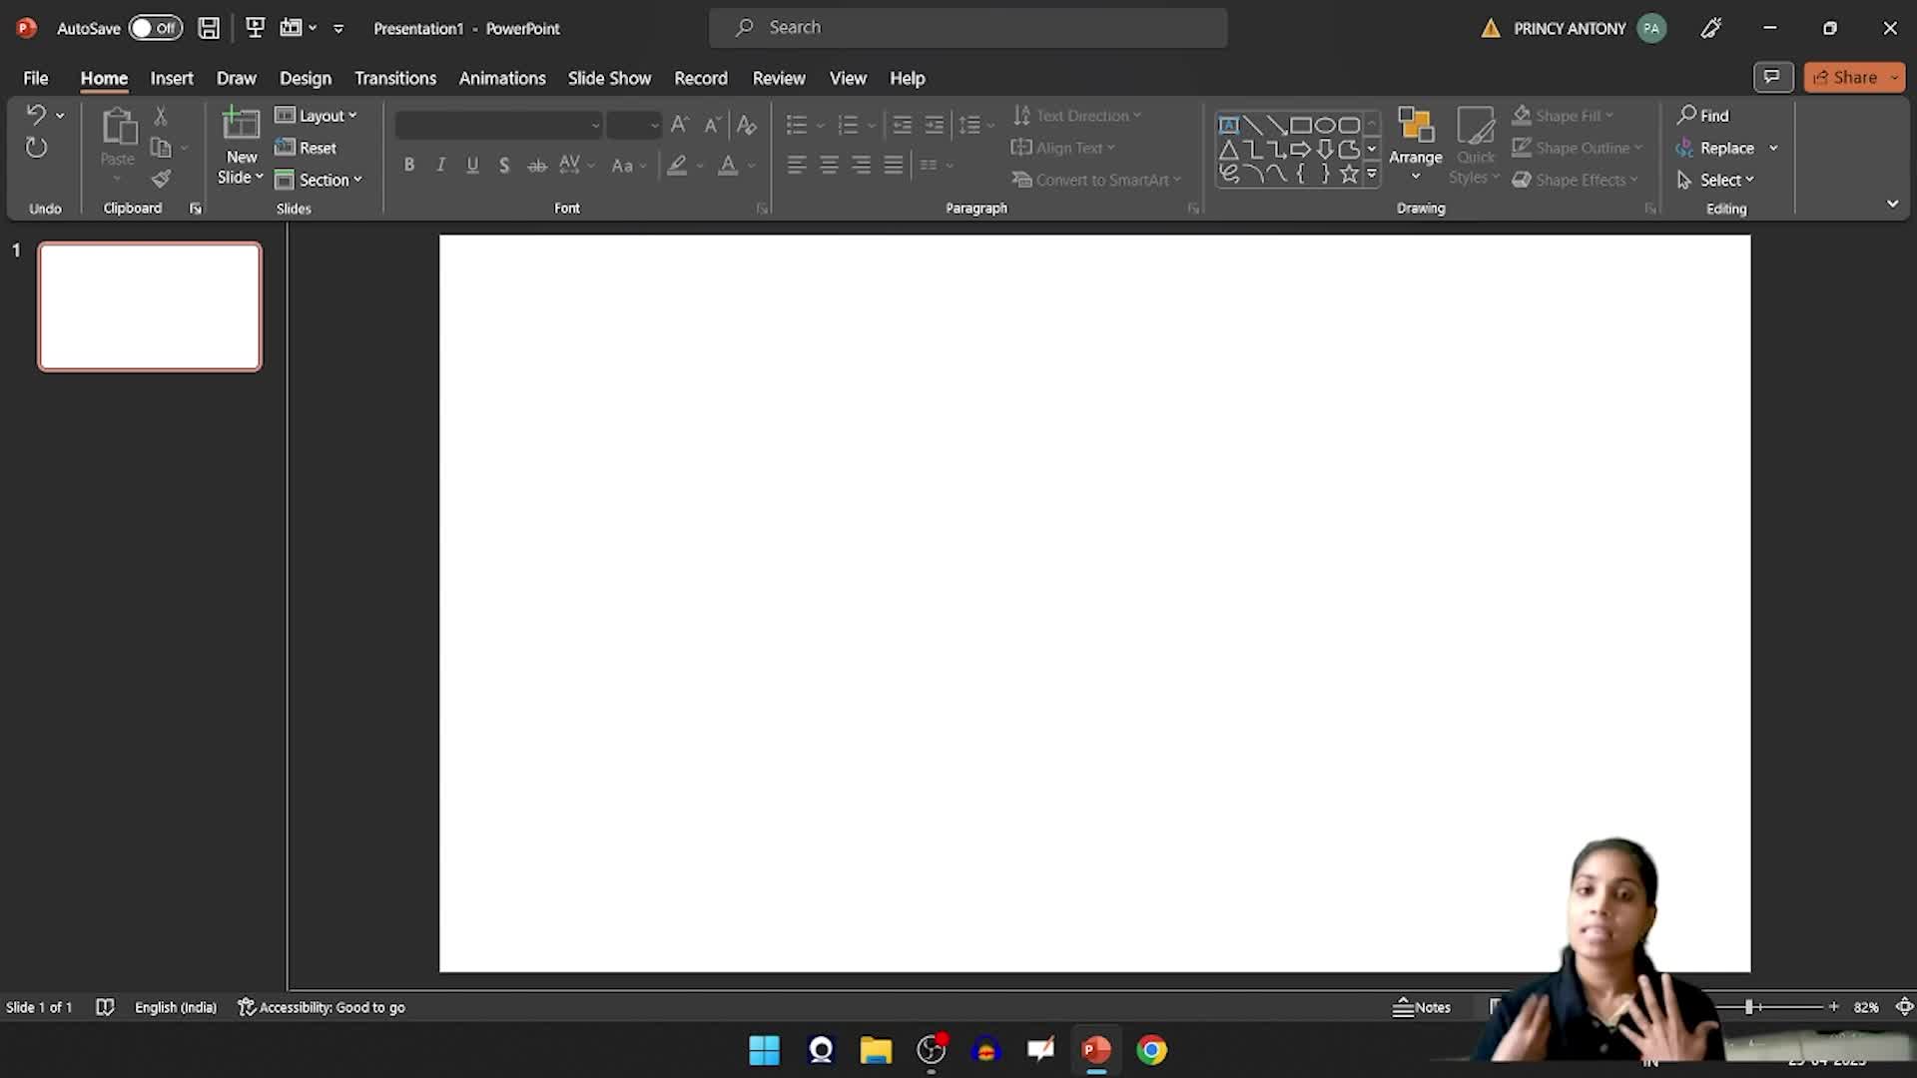Open the Transitions tab

pos(394,78)
